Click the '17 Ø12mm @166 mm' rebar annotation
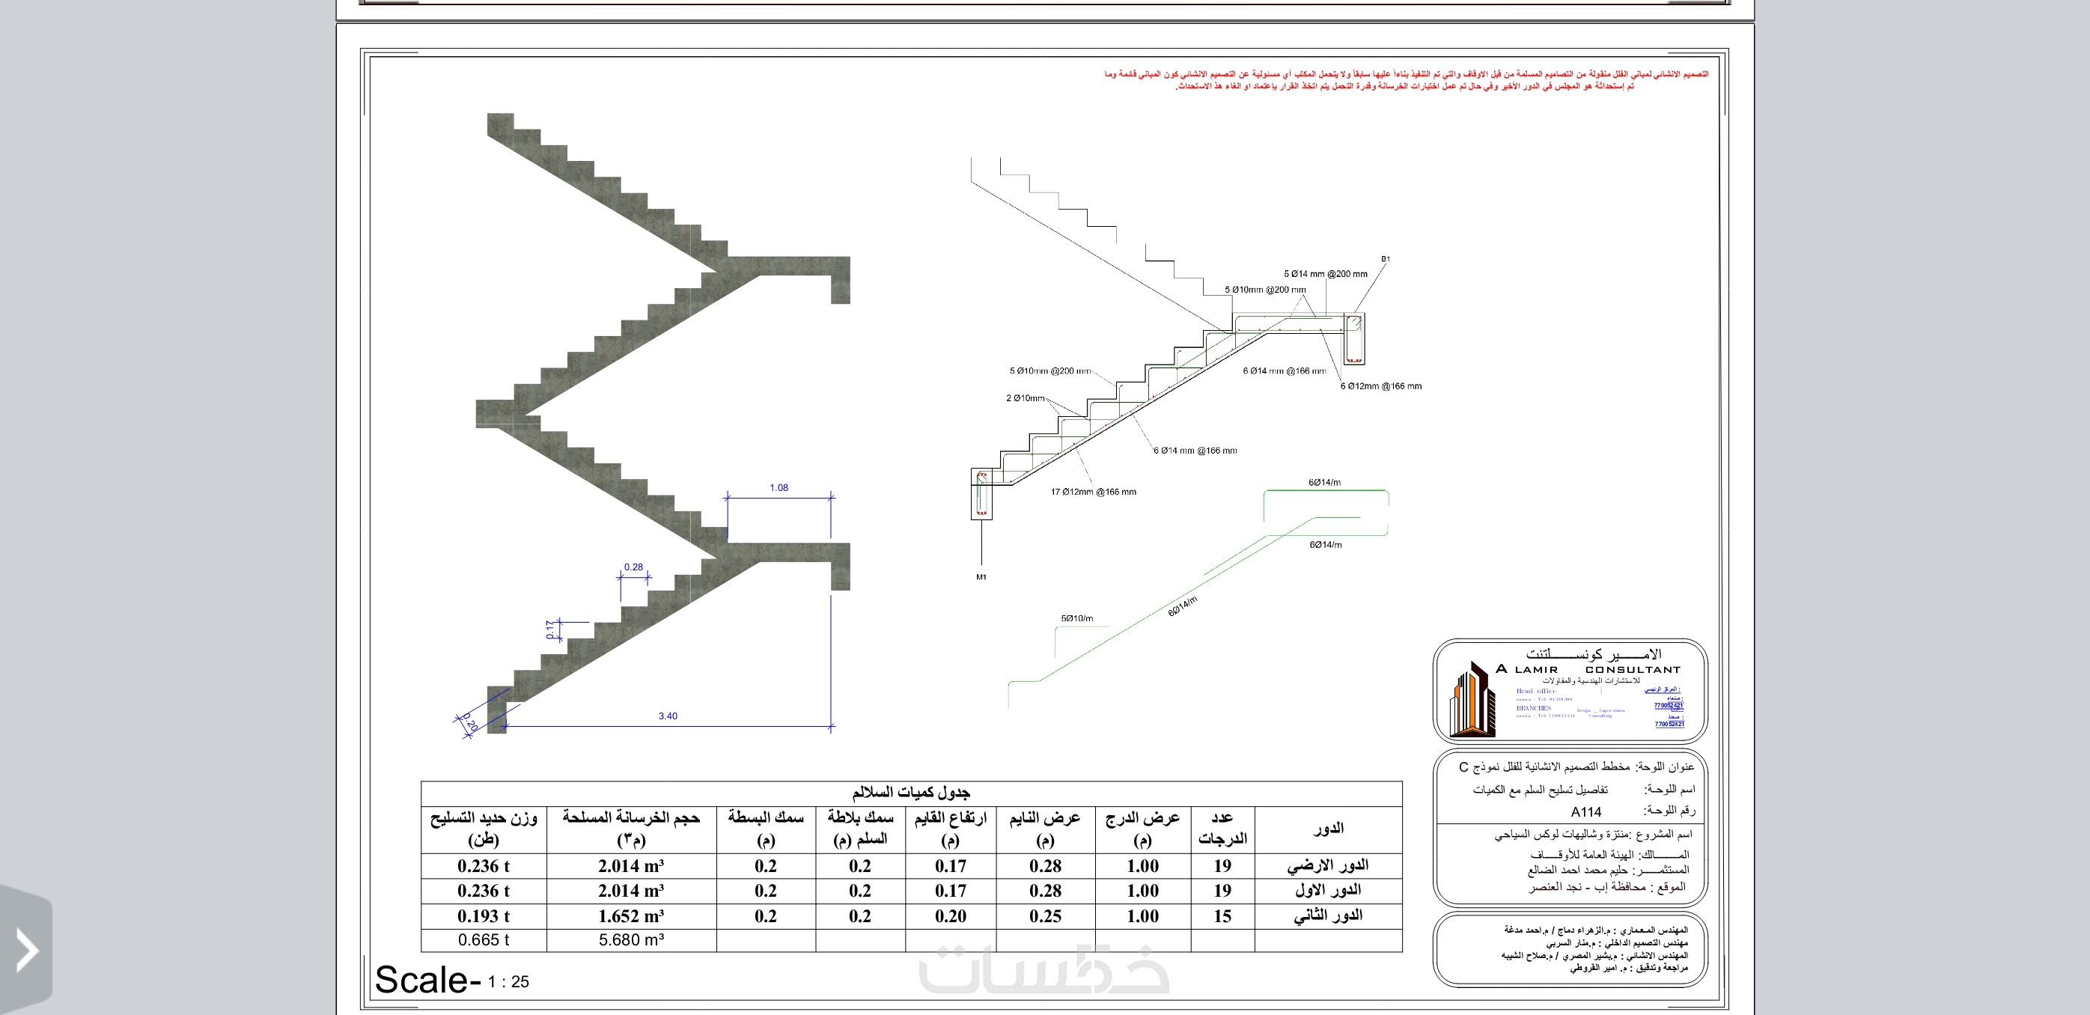Image resolution: width=2090 pixels, height=1015 pixels. (1093, 492)
